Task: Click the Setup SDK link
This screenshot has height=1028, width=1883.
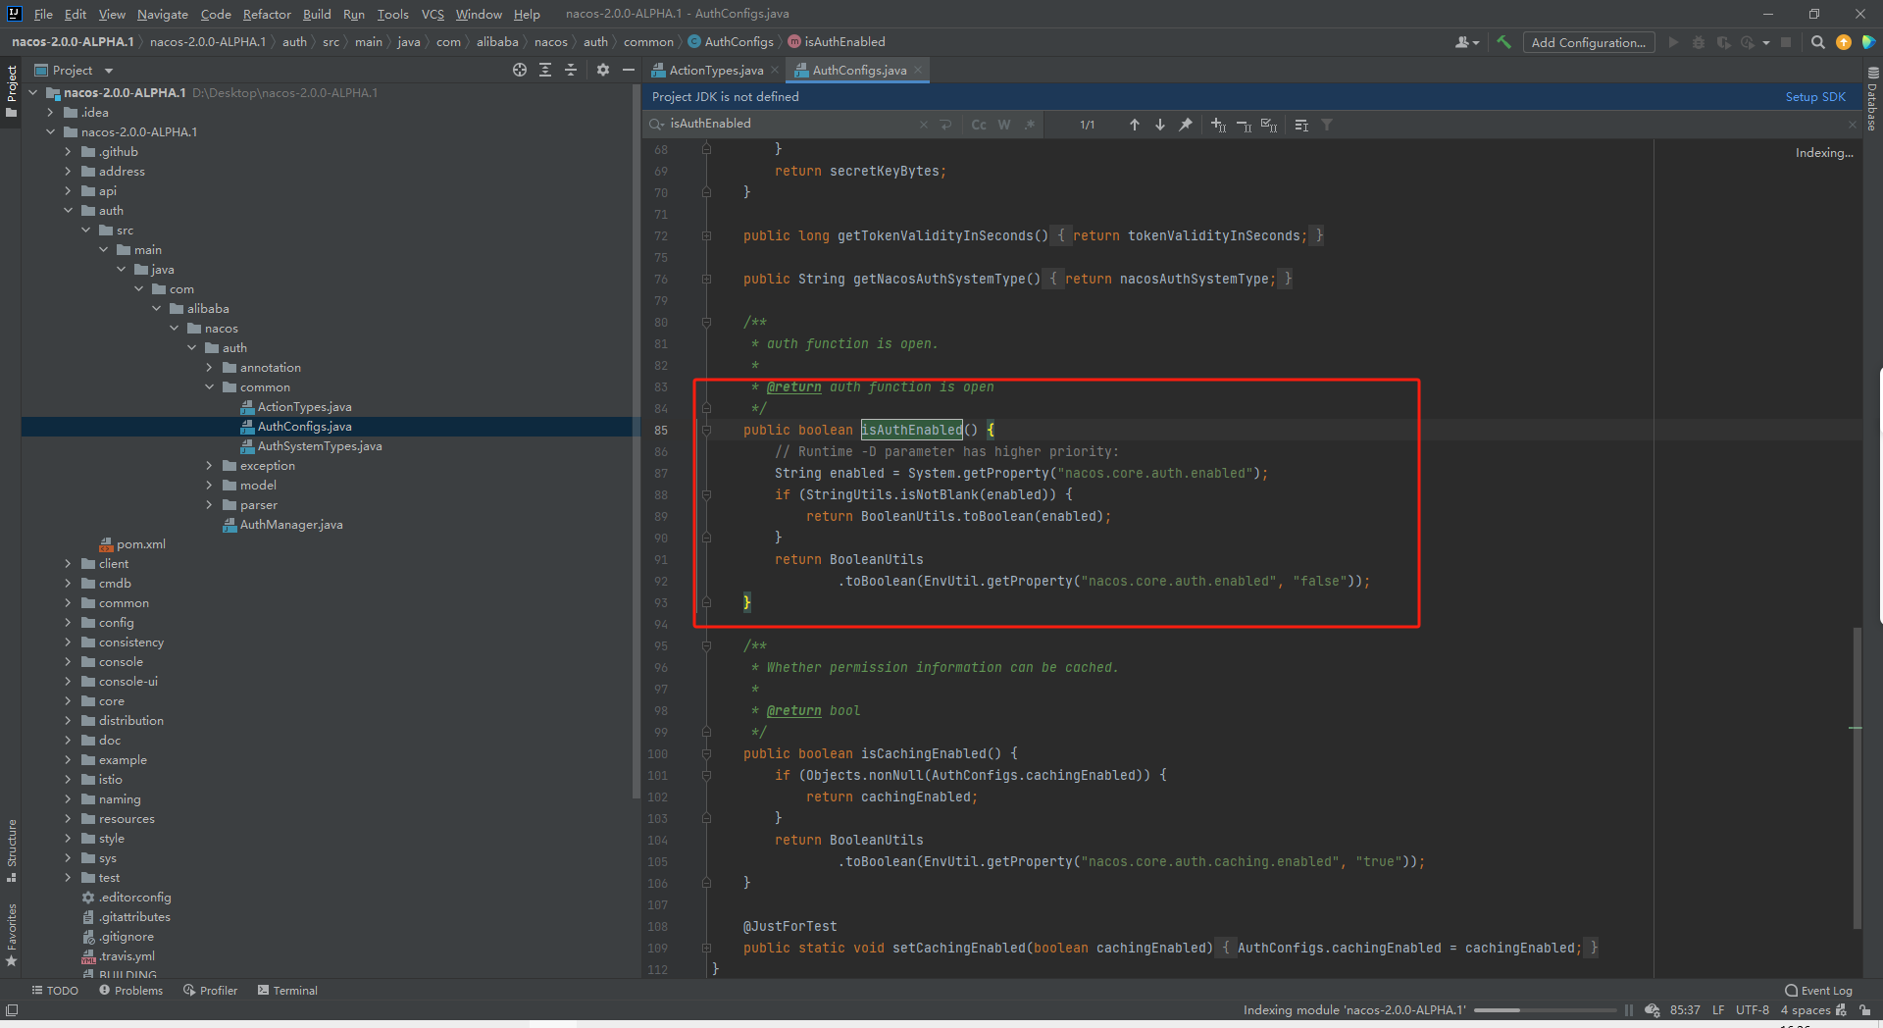Action: point(1815,97)
